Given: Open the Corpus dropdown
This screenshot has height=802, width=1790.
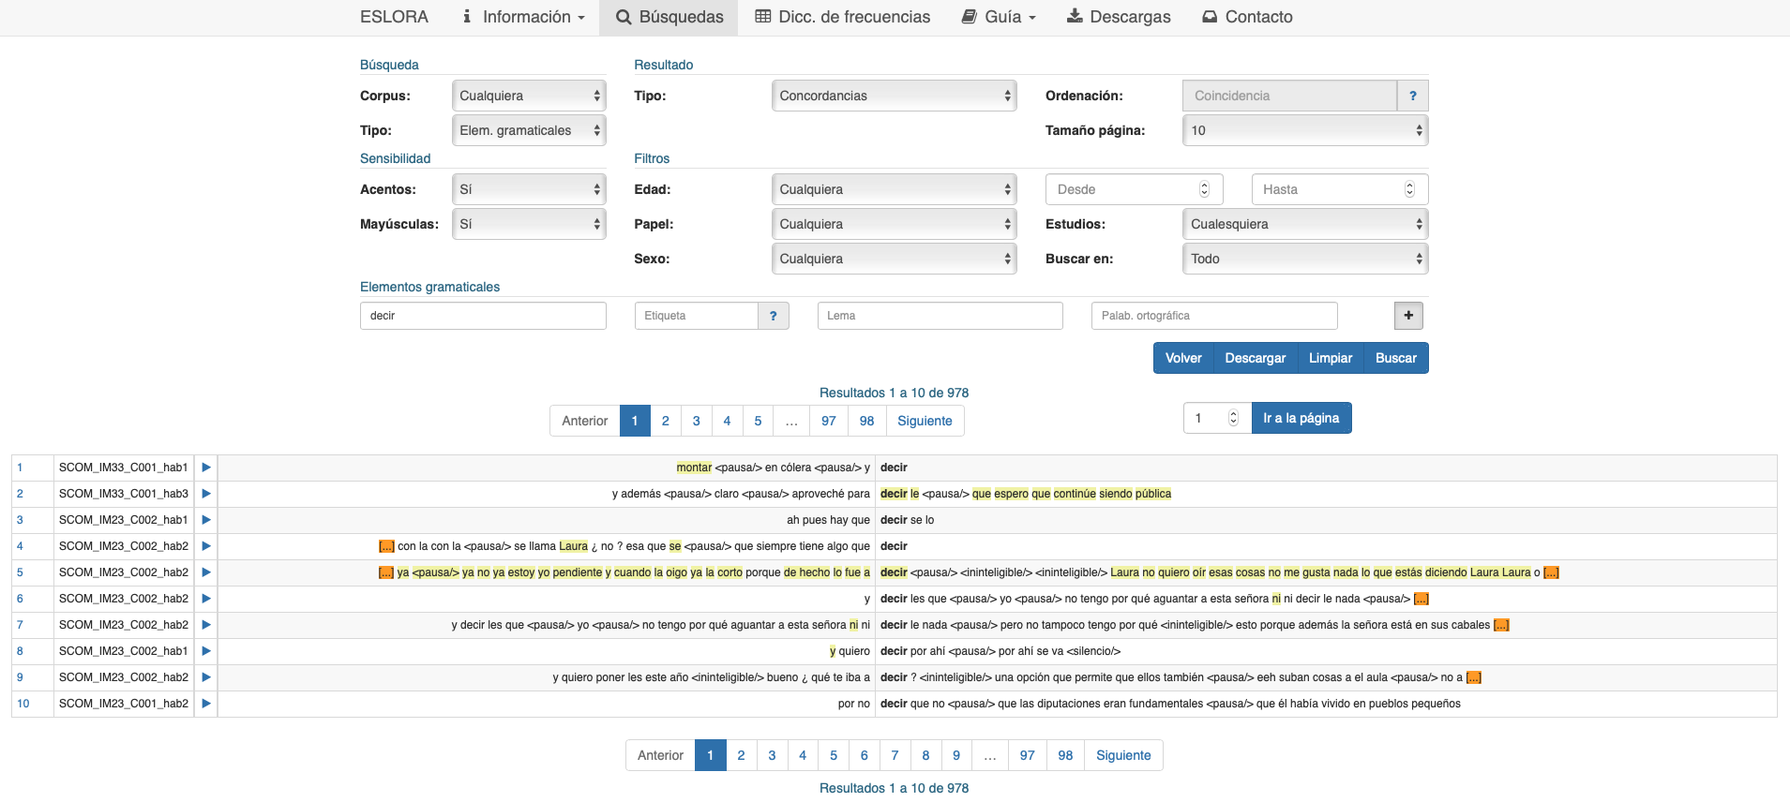Looking at the screenshot, I should click(529, 96).
